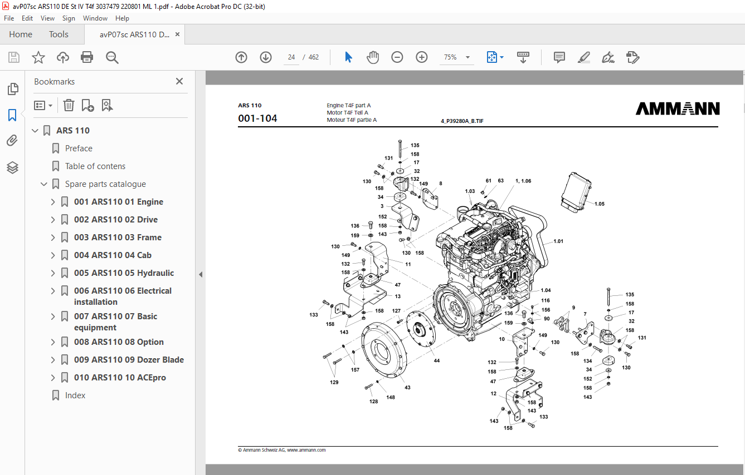The height and width of the screenshot is (475, 745).
Task: Click find current bookmark icon
Action: [x=107, y=105]
